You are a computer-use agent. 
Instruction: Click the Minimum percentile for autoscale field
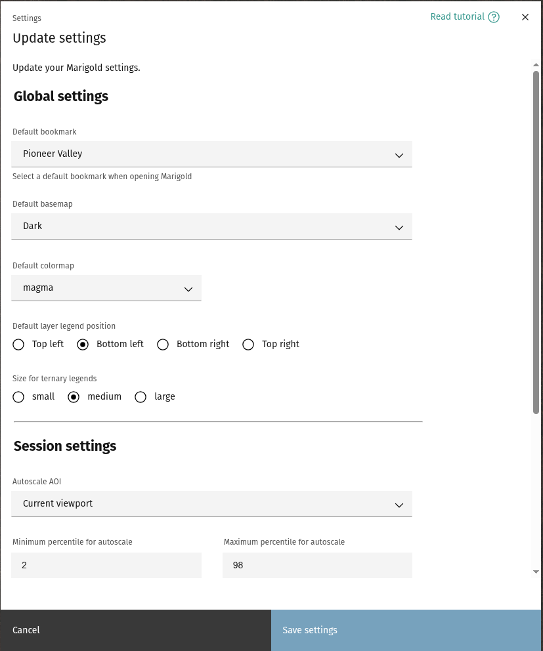(x=106, y=565)
